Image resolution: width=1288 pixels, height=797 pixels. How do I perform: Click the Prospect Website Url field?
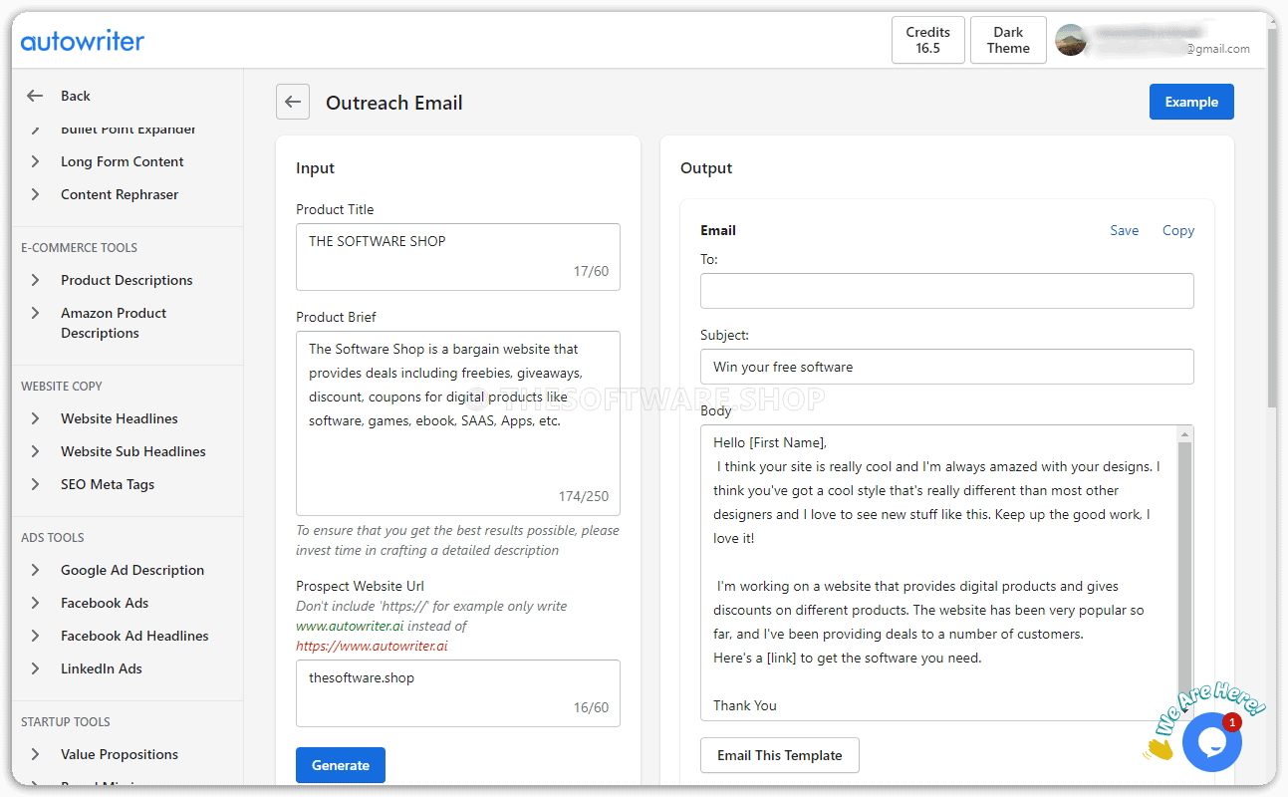458,693
